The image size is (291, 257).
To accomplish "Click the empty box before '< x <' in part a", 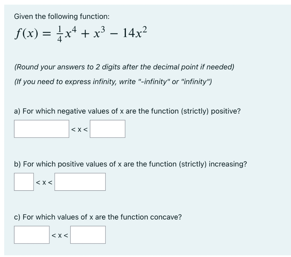I will pyautogui.click(x=41, y=129).
